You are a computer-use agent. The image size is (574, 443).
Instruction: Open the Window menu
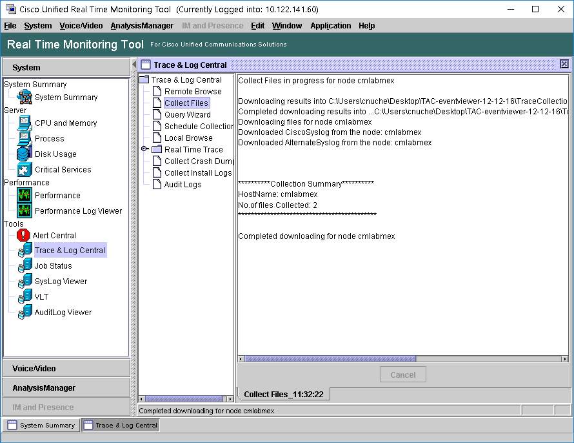(287, 26)
